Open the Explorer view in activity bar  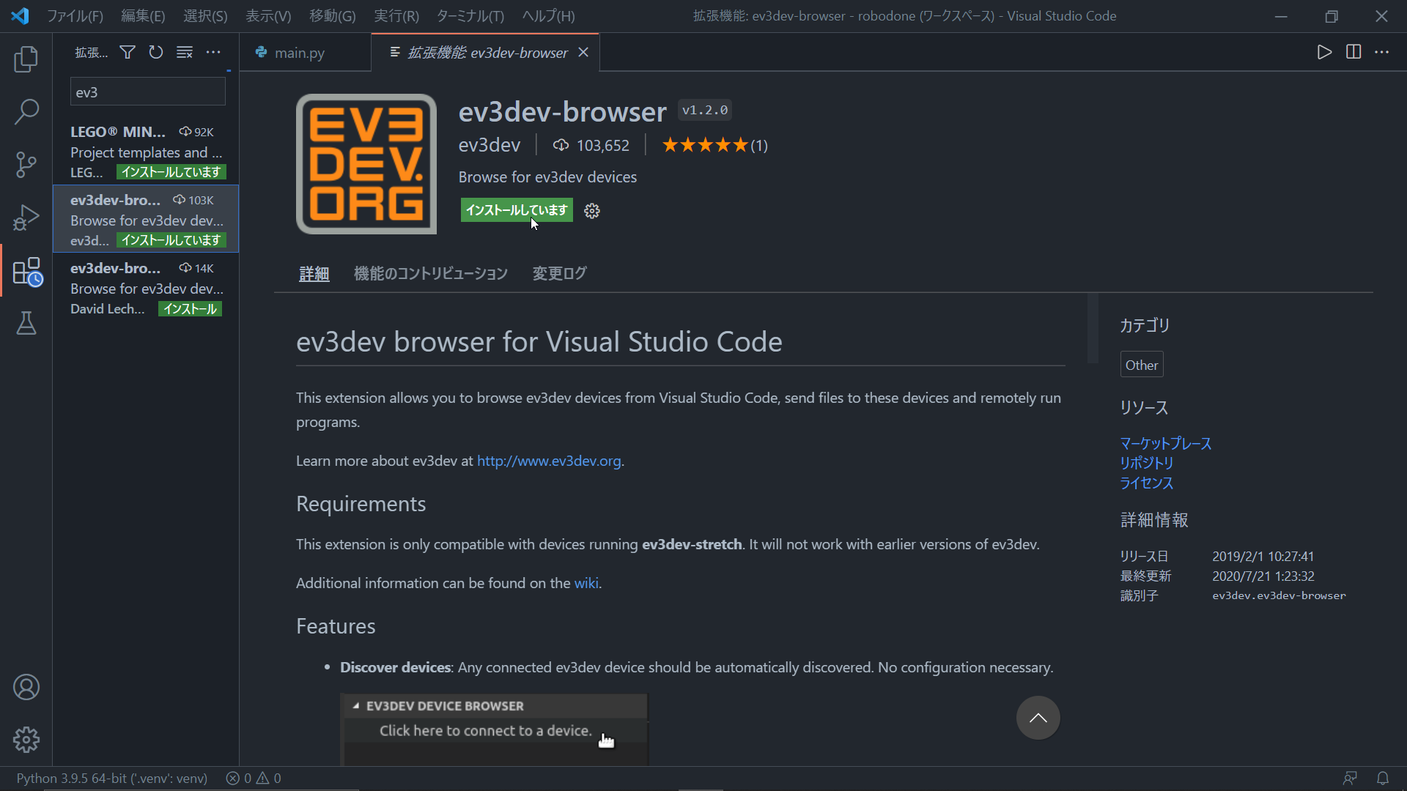(26, 59)
